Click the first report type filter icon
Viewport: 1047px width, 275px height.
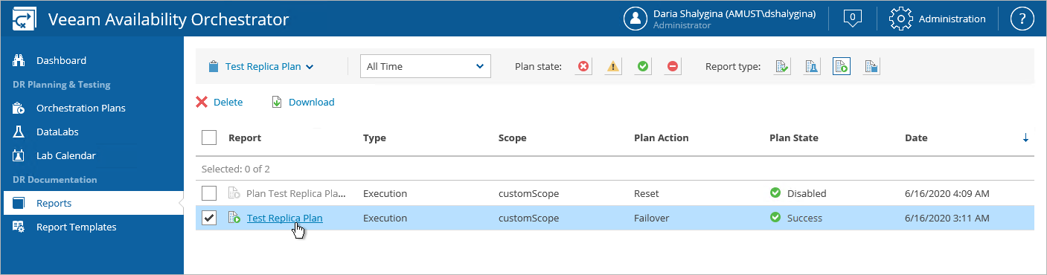(782, 66)
